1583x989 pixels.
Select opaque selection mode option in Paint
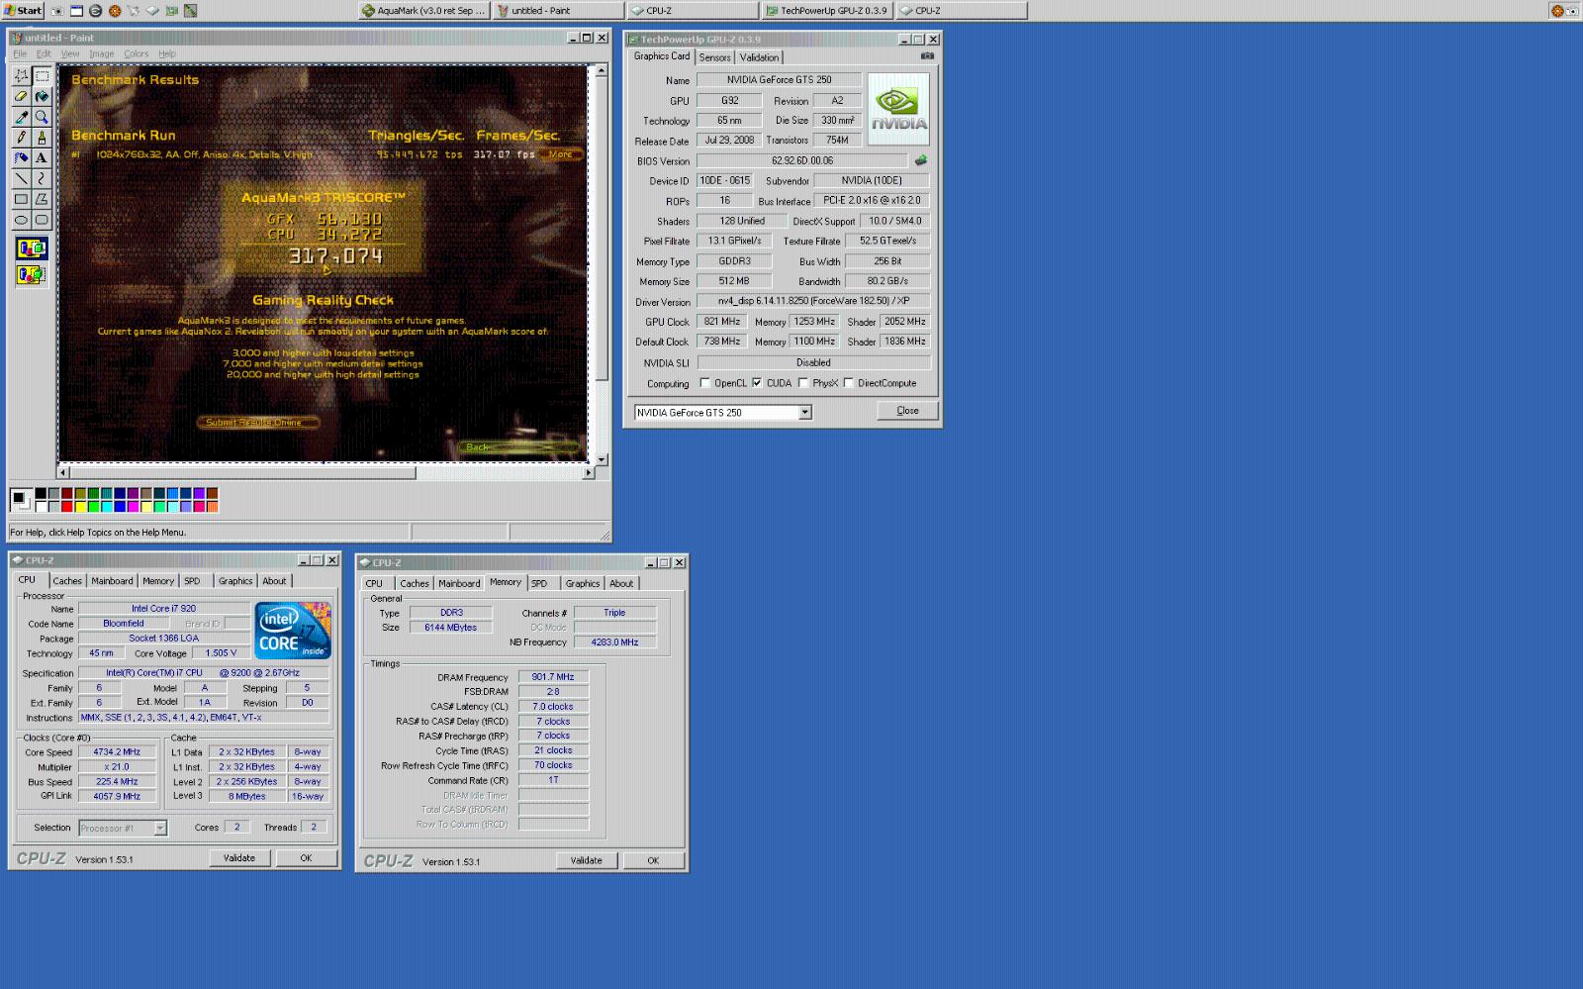pyautogui.click(x=31, y=248)
